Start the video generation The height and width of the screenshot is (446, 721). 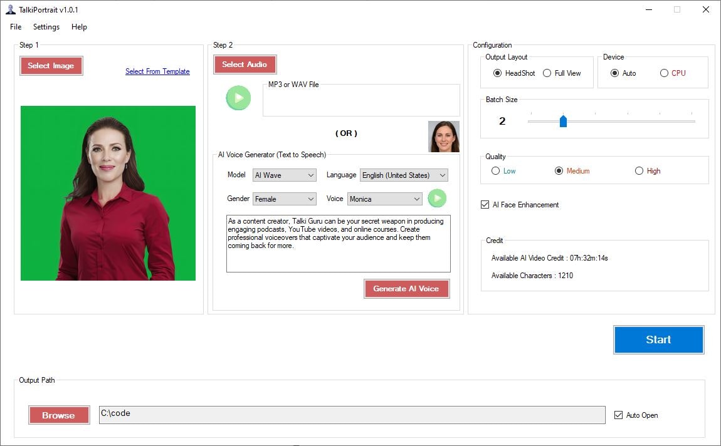[658, 340]
